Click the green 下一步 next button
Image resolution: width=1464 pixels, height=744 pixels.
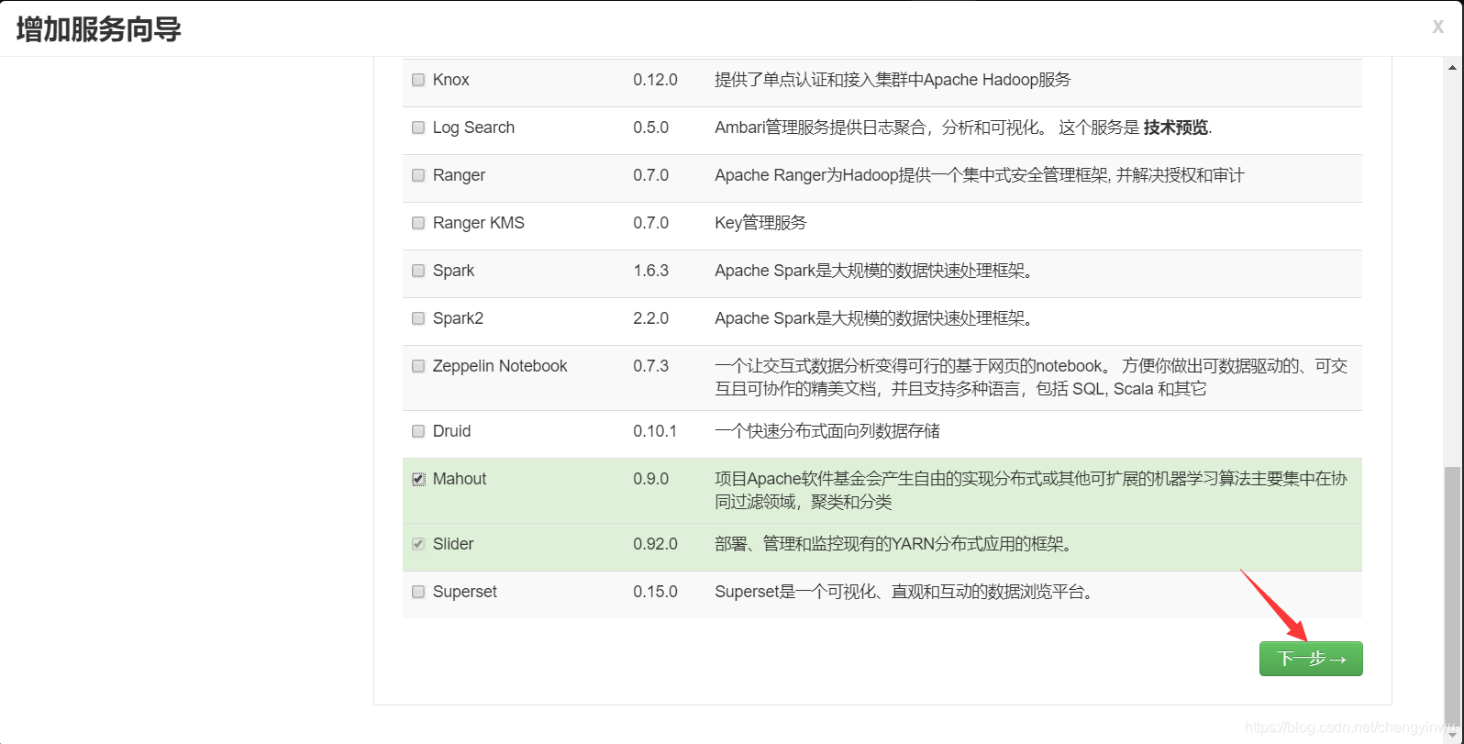point(1311,659)
